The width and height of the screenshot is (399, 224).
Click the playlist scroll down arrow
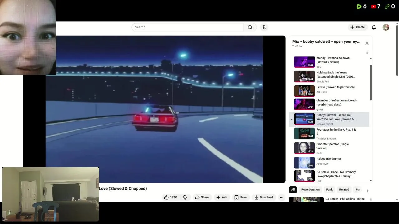click(x=371, y=181)
